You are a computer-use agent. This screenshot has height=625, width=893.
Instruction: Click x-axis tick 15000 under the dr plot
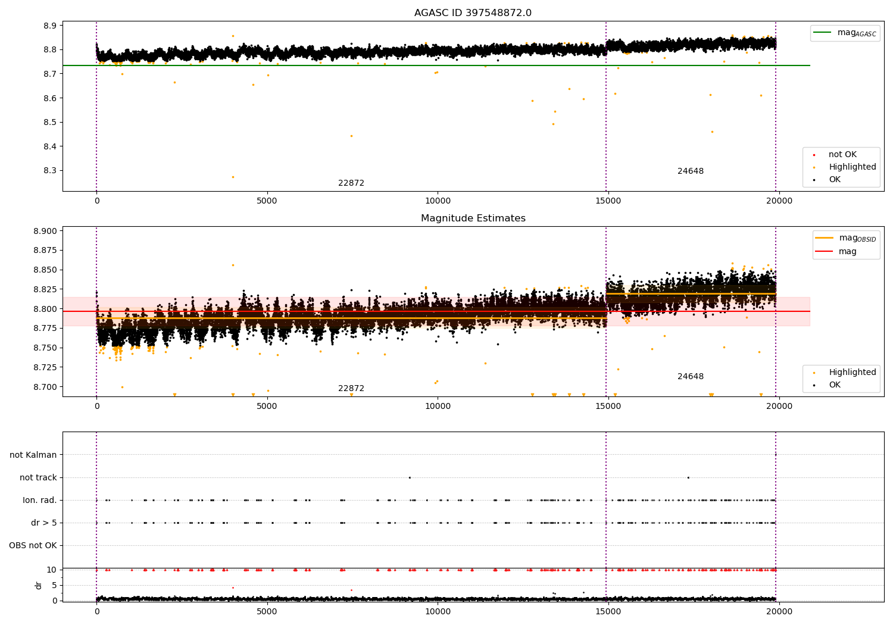[x=608, y=612]
